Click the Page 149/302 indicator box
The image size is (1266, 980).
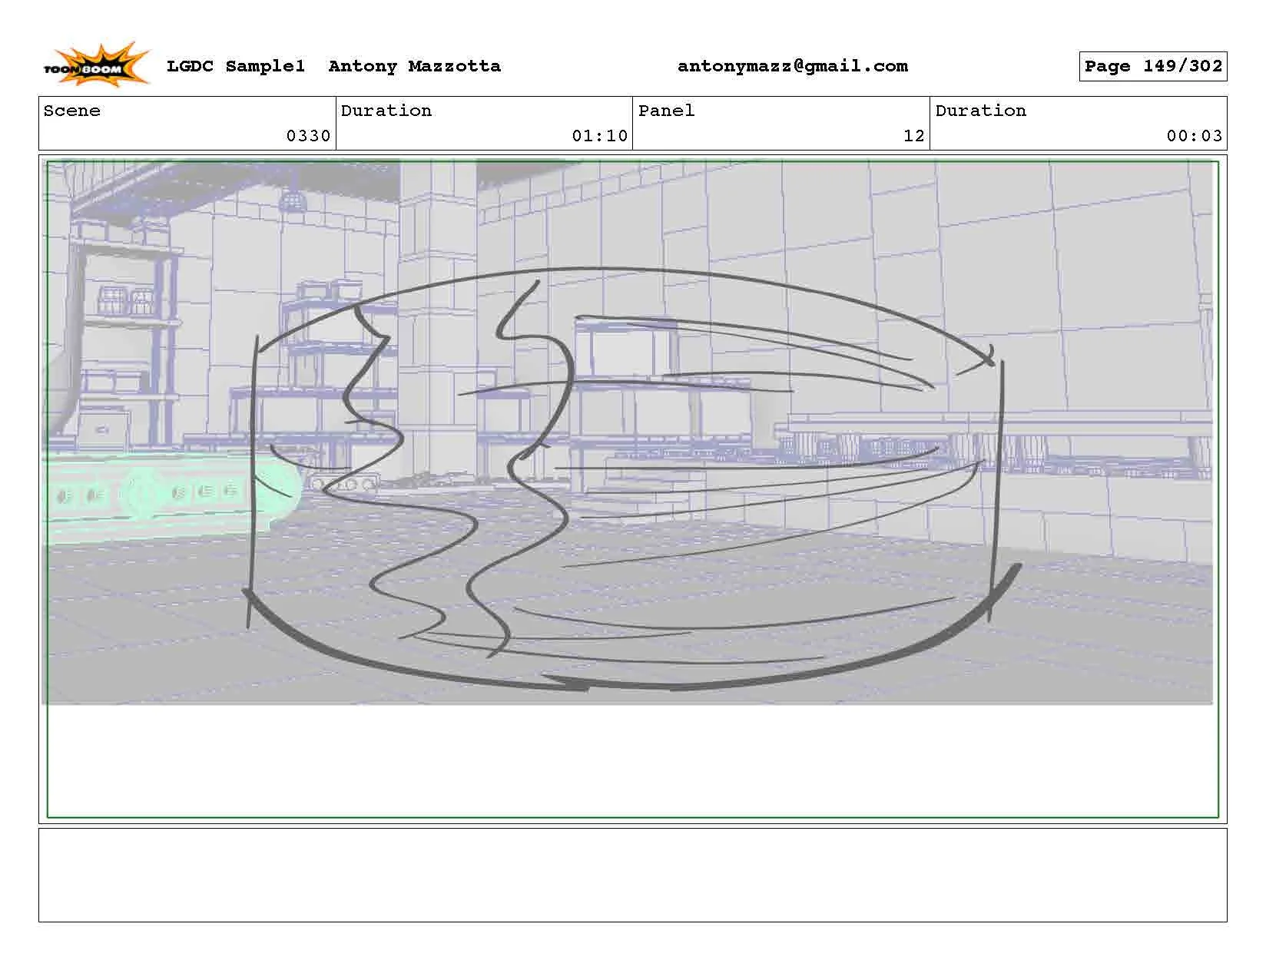[1153, 66]
